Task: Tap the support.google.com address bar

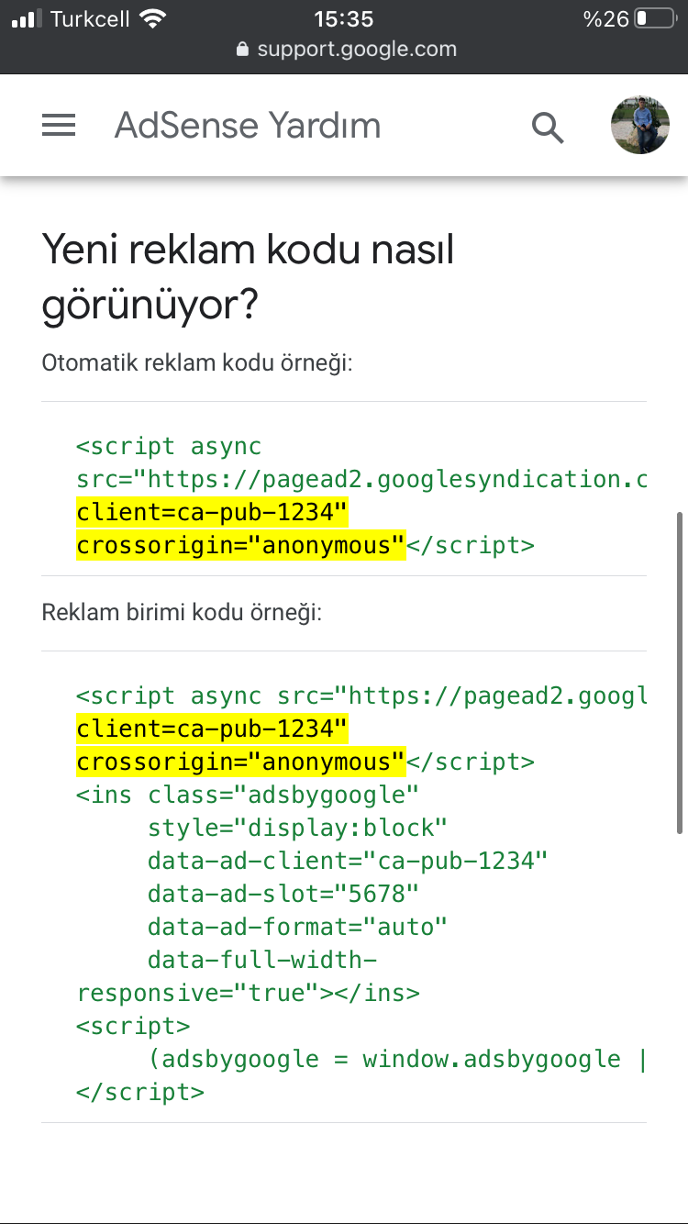Action: (x=346, y=49)
